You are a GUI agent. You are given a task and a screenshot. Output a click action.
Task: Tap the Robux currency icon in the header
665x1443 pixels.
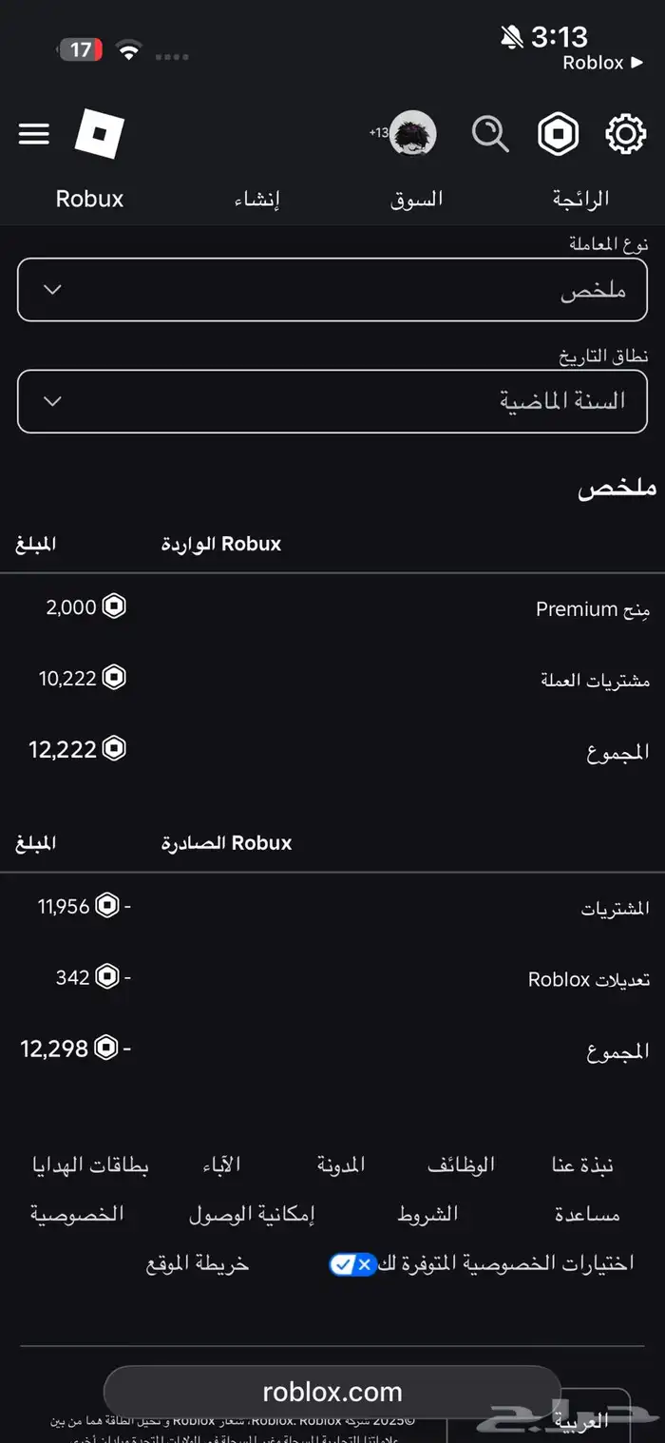559,134
